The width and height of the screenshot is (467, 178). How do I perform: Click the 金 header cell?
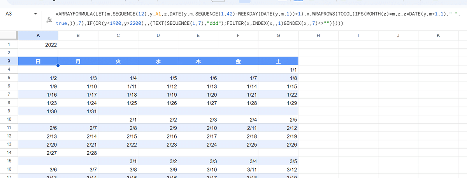[238, 61]
